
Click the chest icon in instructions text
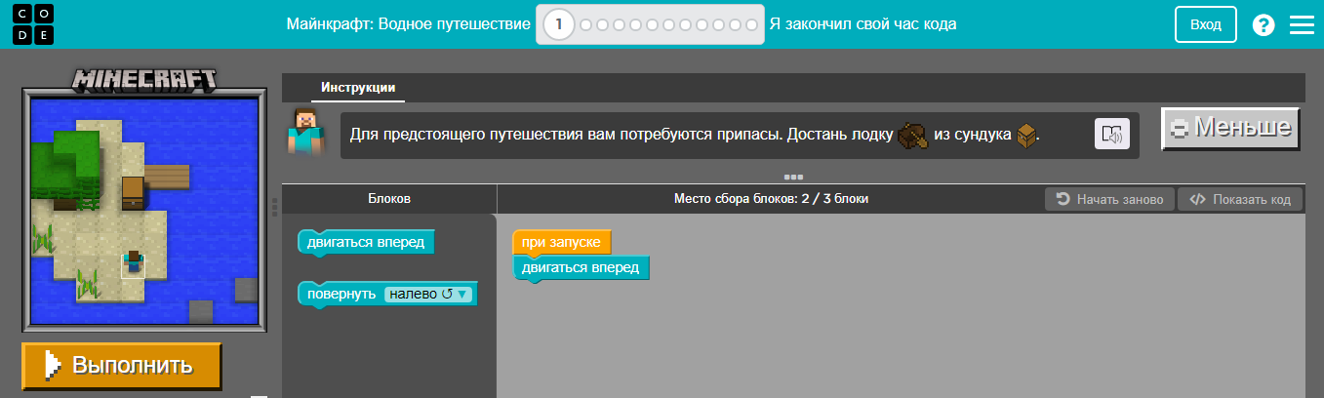click(1025, 136)
